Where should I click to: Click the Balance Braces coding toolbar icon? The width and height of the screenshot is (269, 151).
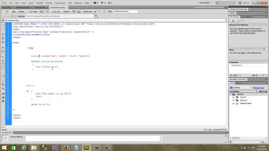[x=3, y=51]
